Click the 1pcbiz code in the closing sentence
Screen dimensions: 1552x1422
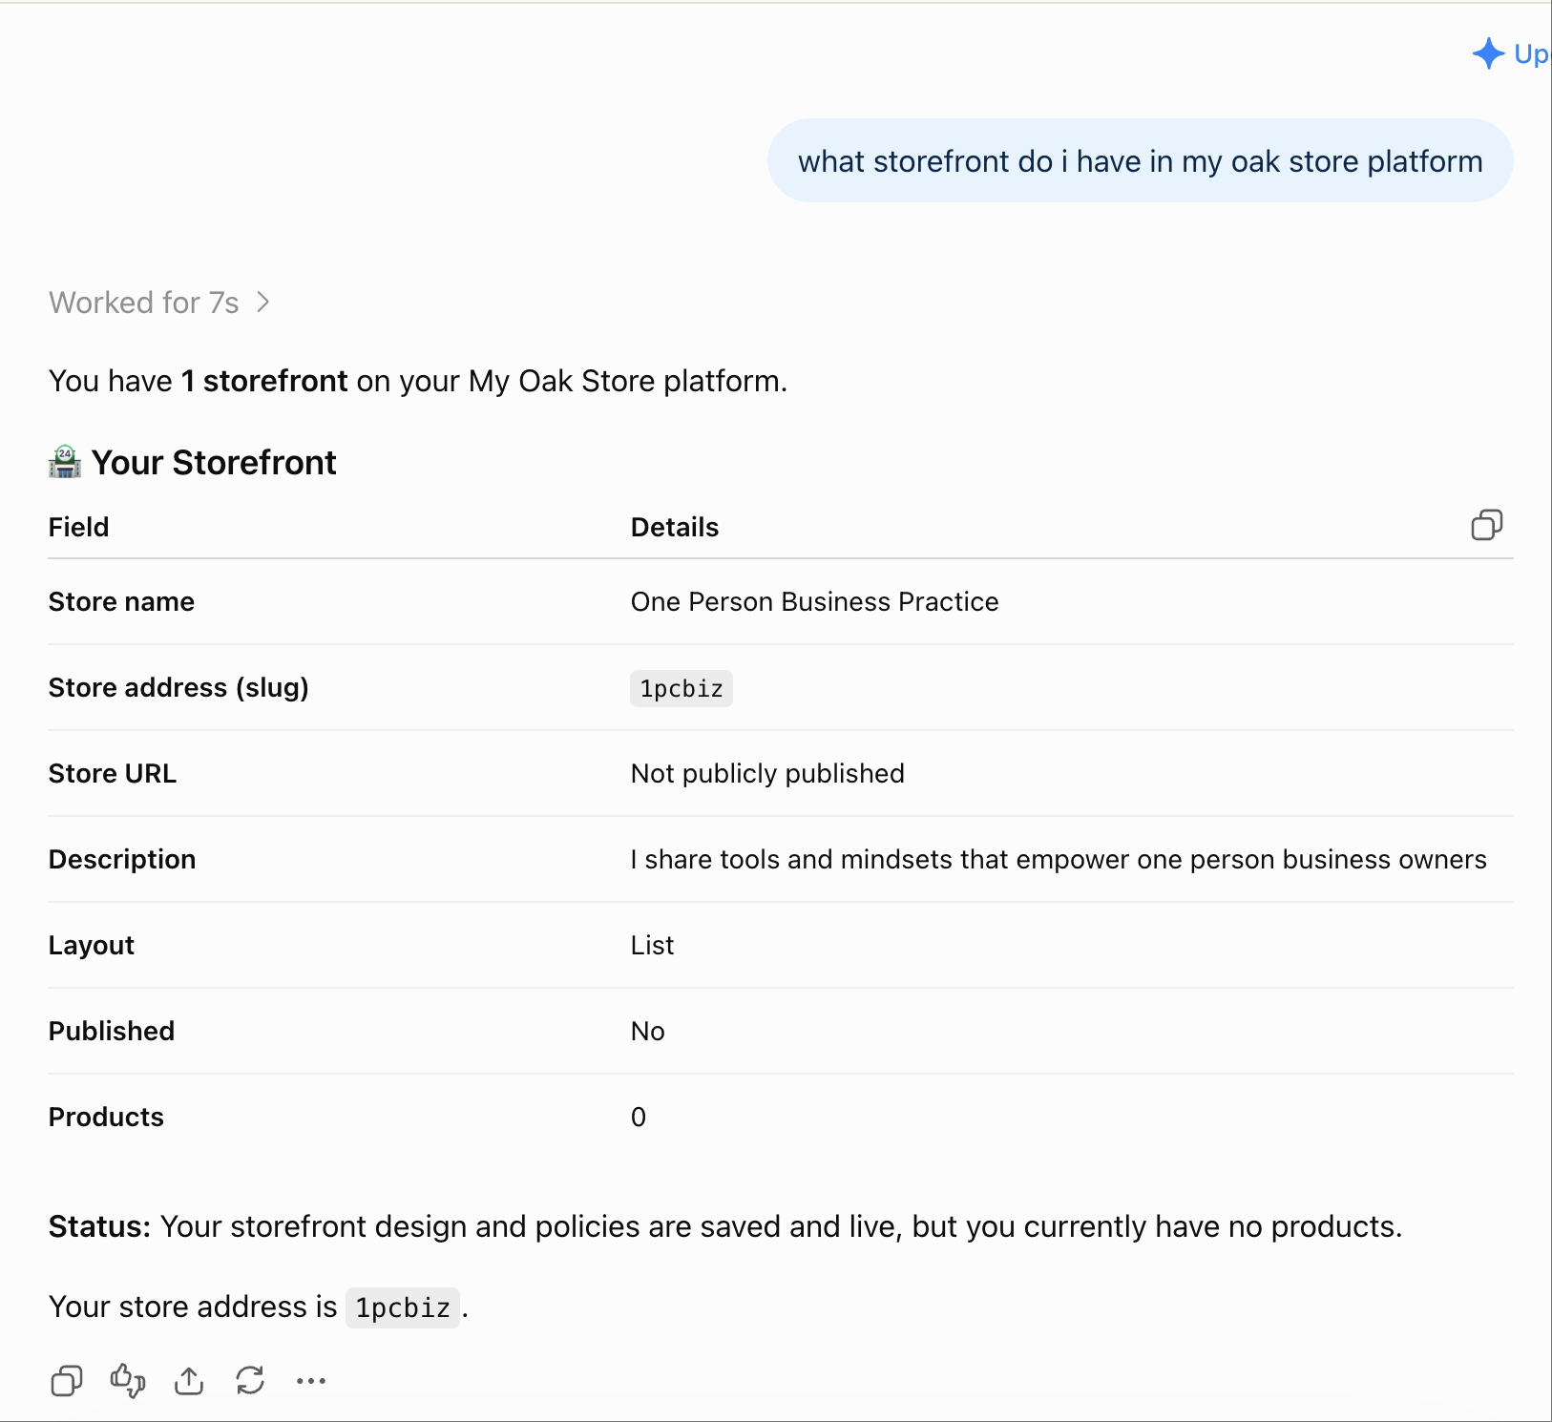click(403, 1307)
